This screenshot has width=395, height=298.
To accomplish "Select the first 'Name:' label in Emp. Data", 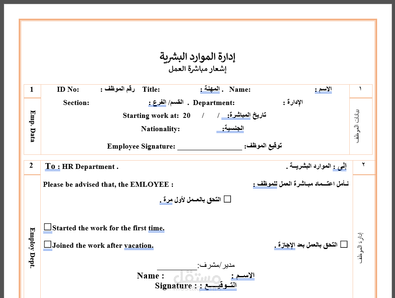I will [240, 89].
